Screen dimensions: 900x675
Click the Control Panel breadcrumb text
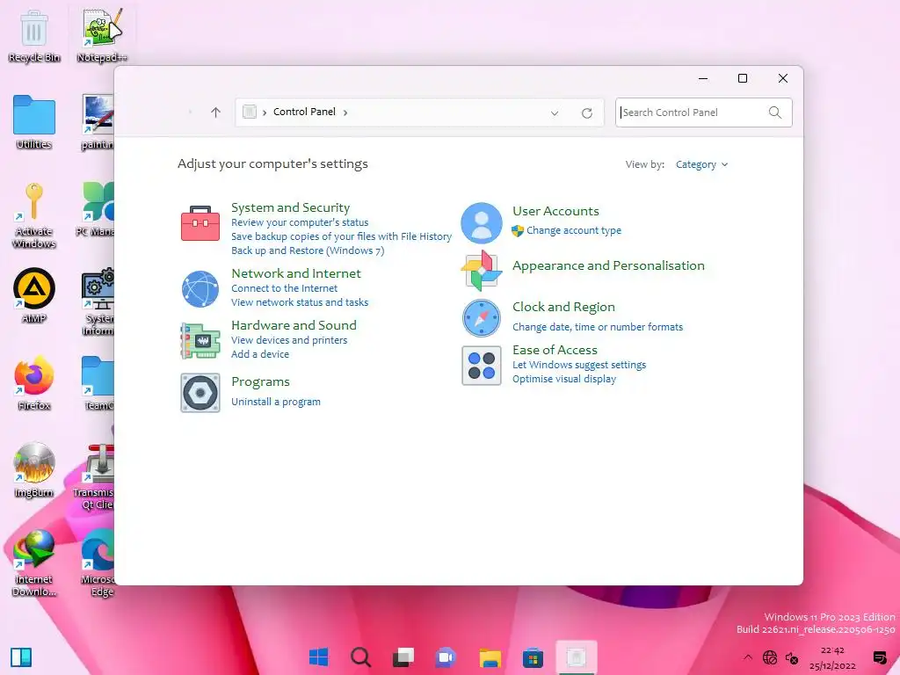pyautogui.click(x=304, y=112)
